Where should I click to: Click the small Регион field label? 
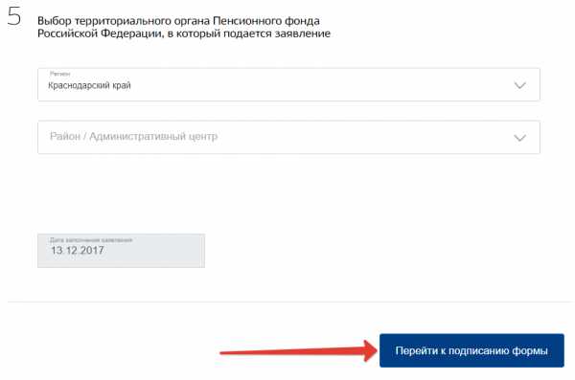(x=59, y=74)
